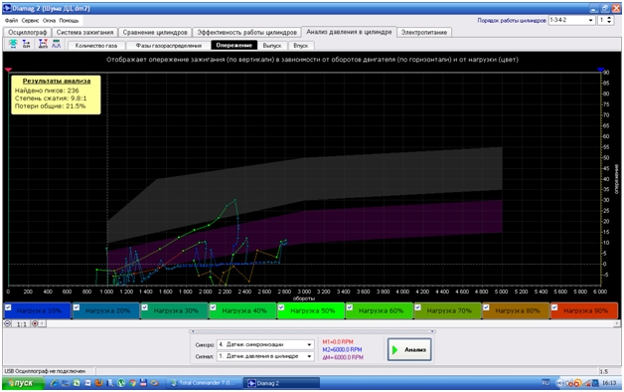
Task: Click the M2=6000.0 RPM marker readout
Action: coord(342,349)
